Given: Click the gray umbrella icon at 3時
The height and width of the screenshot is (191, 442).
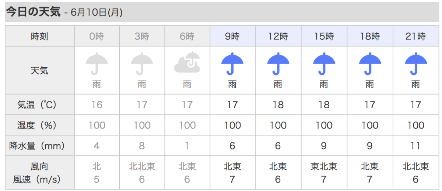Looking at the screenshot, I should pyautogui.click(x=142, y=64).
